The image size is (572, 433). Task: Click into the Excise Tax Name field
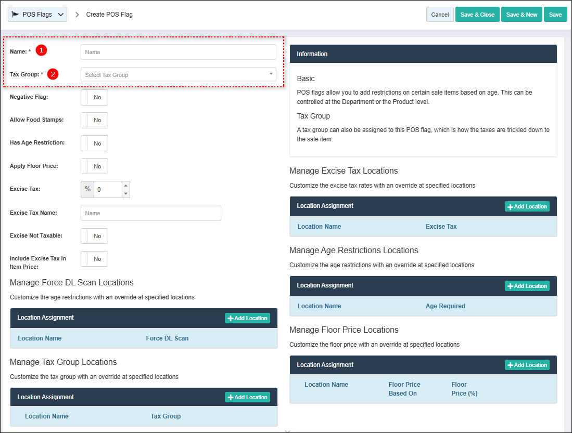(150, 213)
